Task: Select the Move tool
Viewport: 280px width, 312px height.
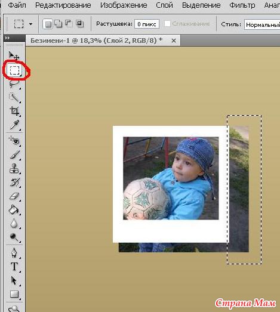Action: pos(14,55)
